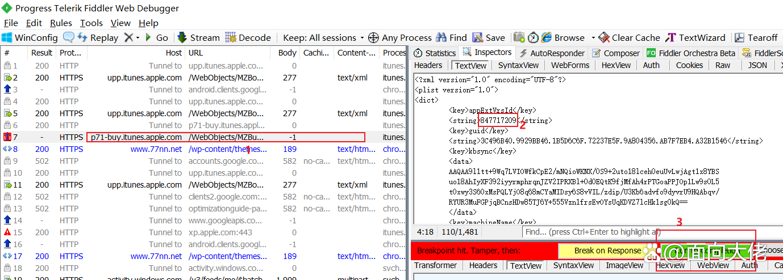Screen dimensions: 783x280
Task: Clear Cache from the toolbar
Action: click(629, 37)
